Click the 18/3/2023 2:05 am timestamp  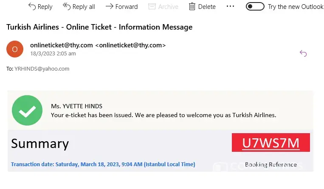[53, 54]
